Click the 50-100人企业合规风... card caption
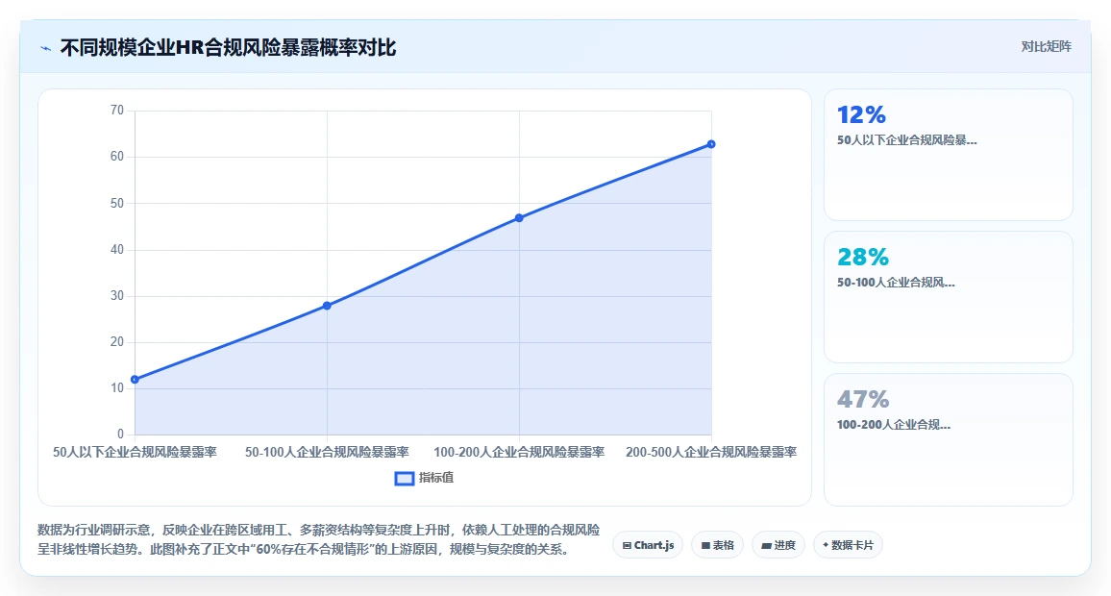The image size is (1111, 596). (x=896, y=282)
